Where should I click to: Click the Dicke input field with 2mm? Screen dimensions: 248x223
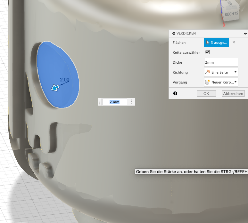tap(221, 62)
